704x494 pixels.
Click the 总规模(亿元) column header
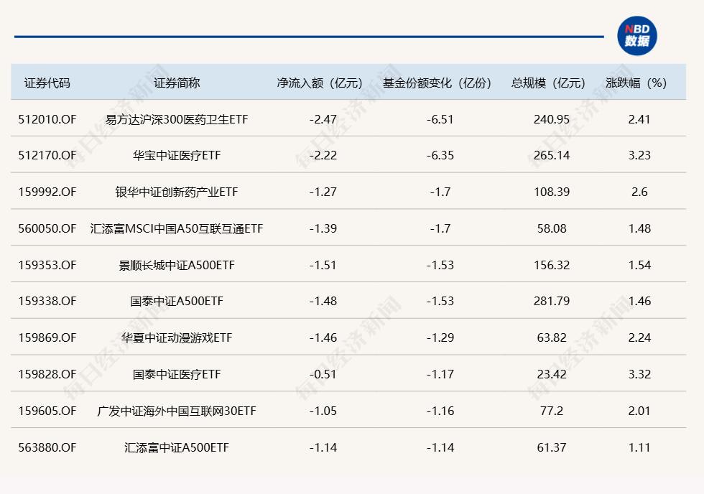(549, 83)
